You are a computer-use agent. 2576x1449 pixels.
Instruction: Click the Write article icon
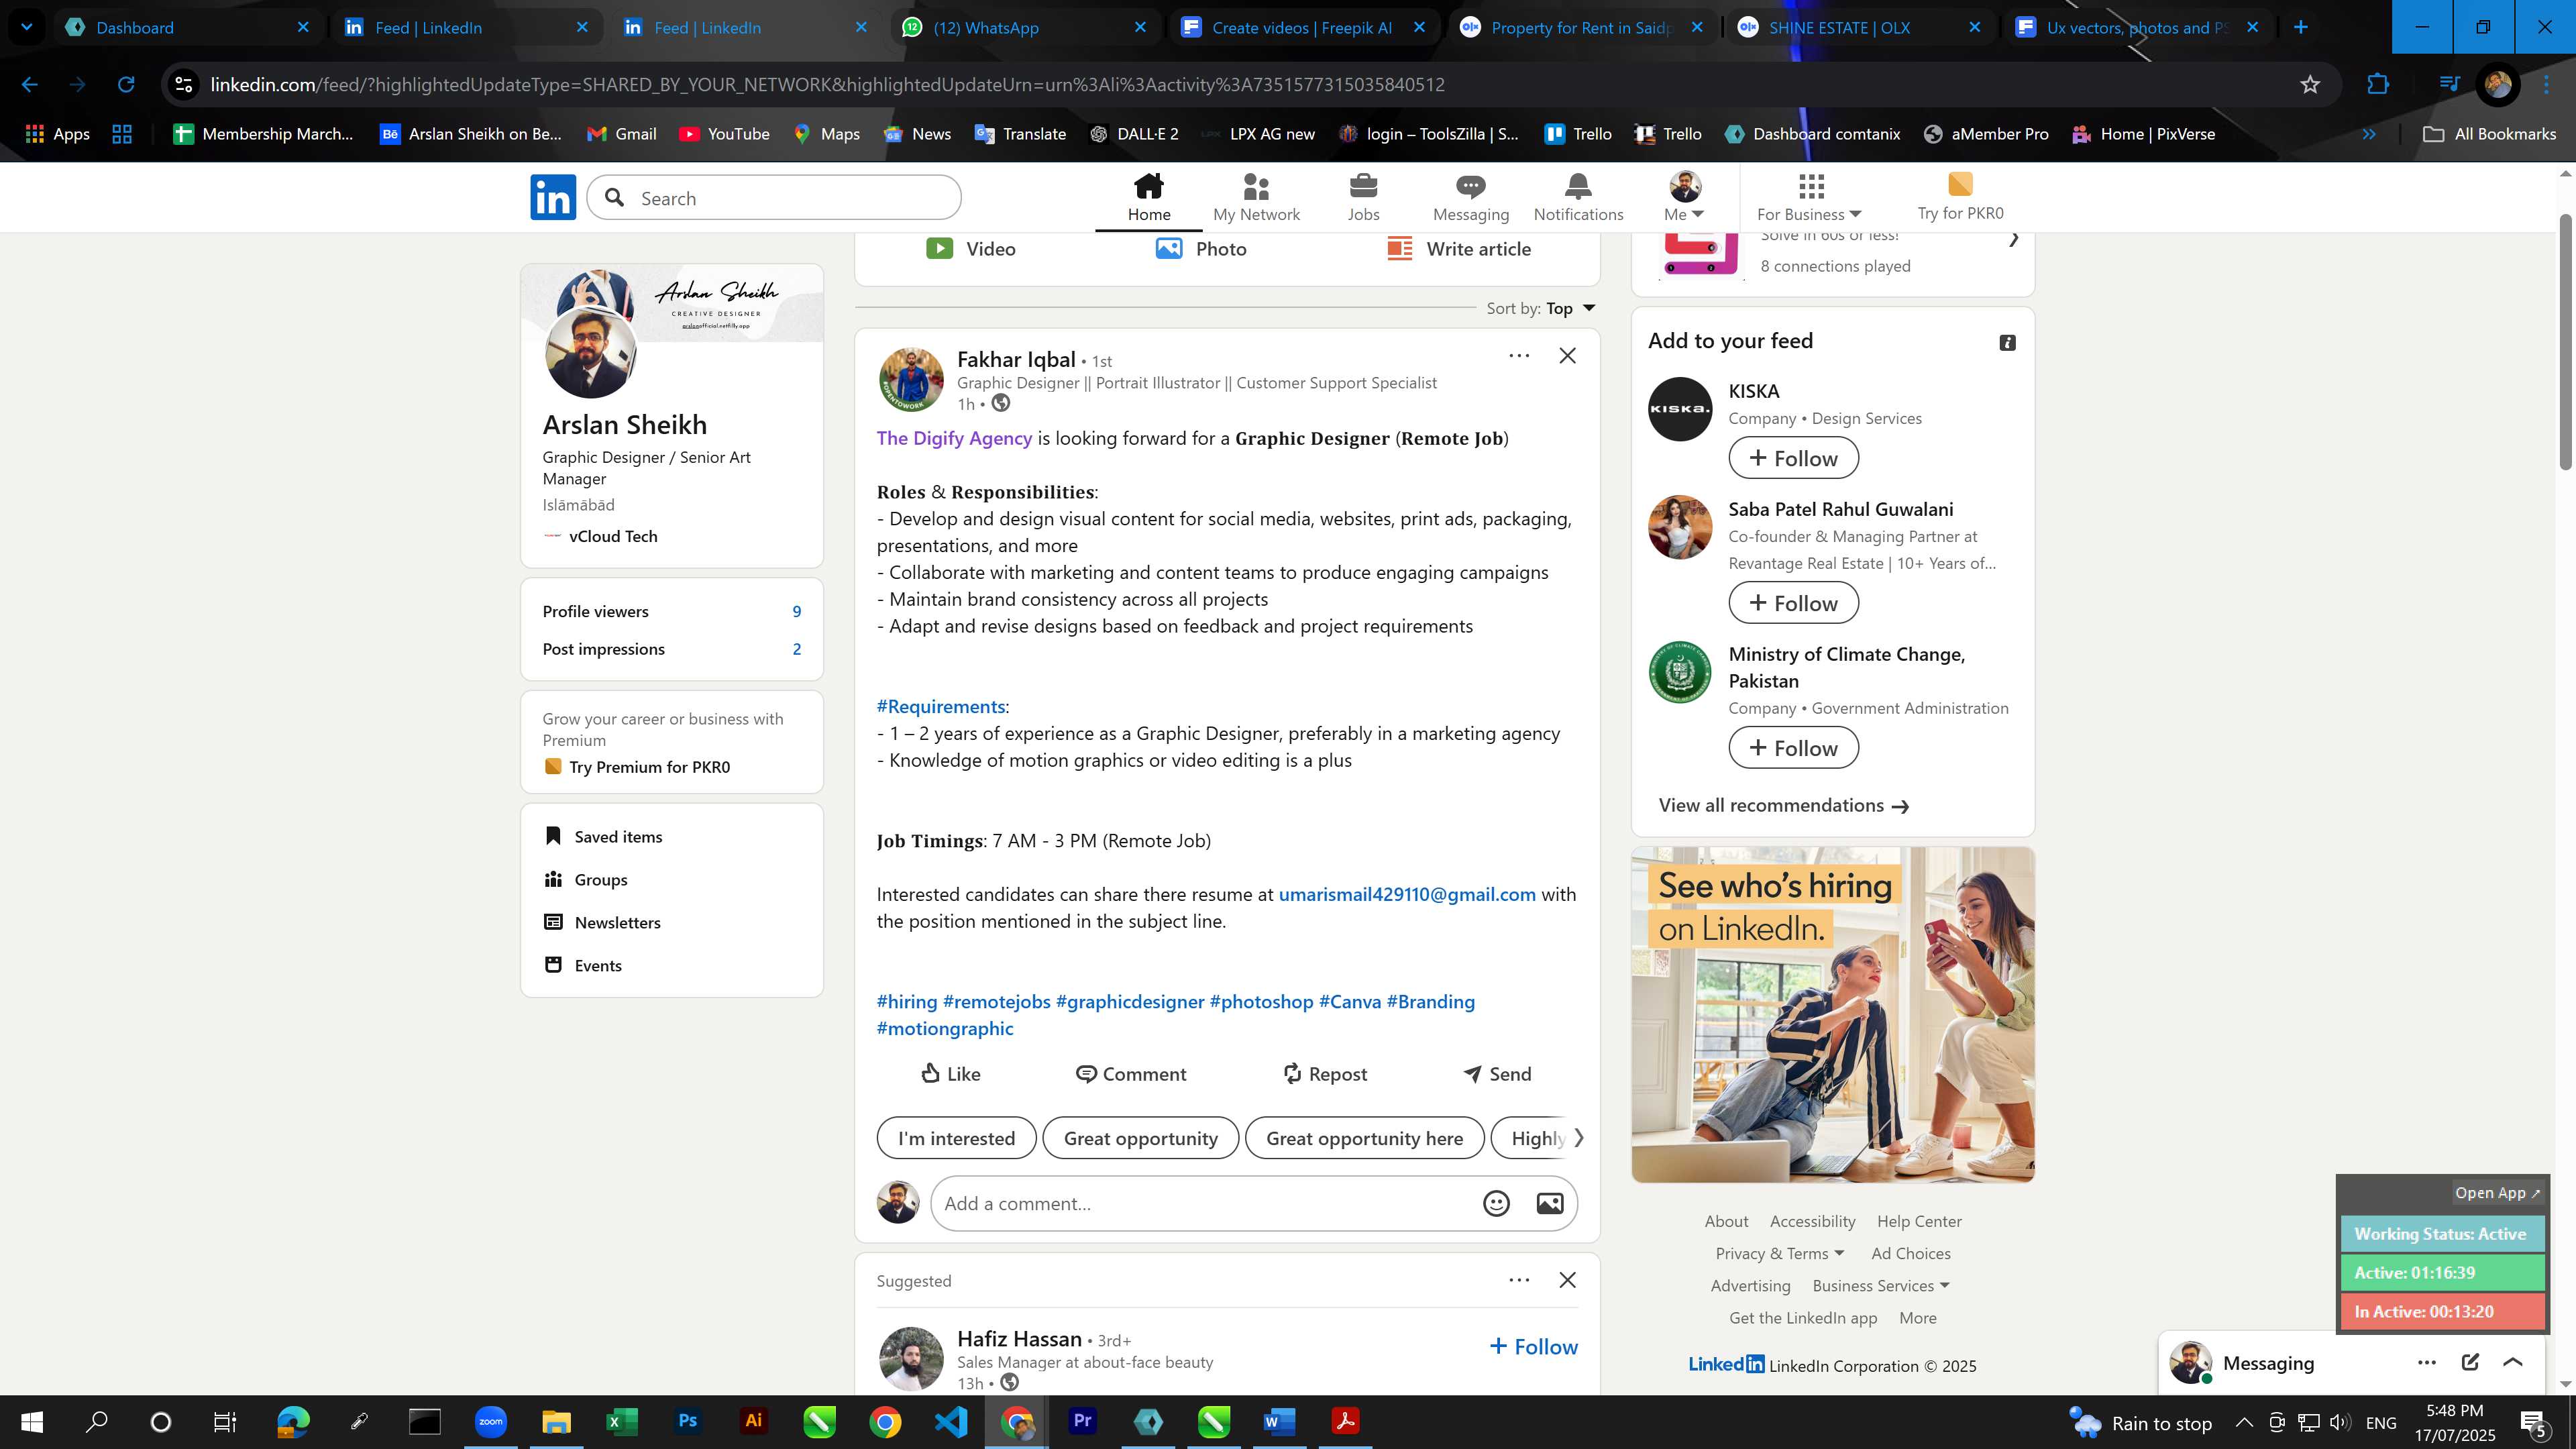pos(1399,248)
